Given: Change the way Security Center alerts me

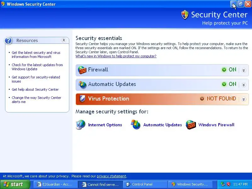Looking at the screenshot, I should click(37, 100).
